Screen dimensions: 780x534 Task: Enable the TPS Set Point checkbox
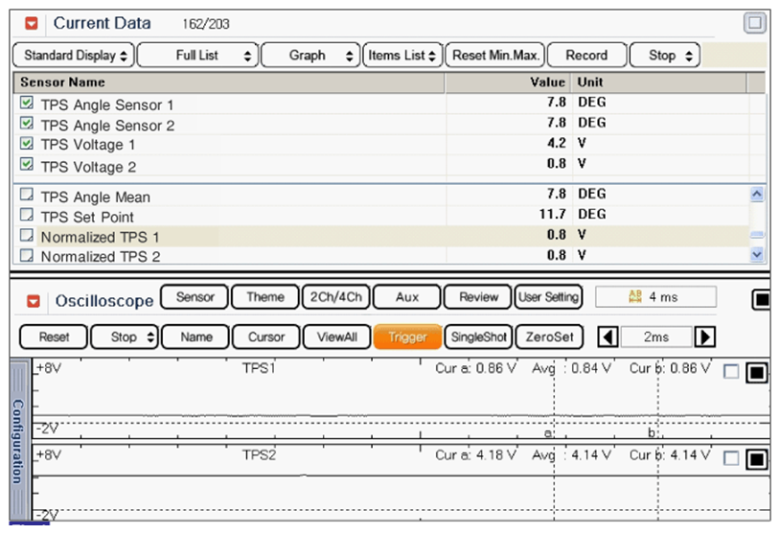point(27,216)
